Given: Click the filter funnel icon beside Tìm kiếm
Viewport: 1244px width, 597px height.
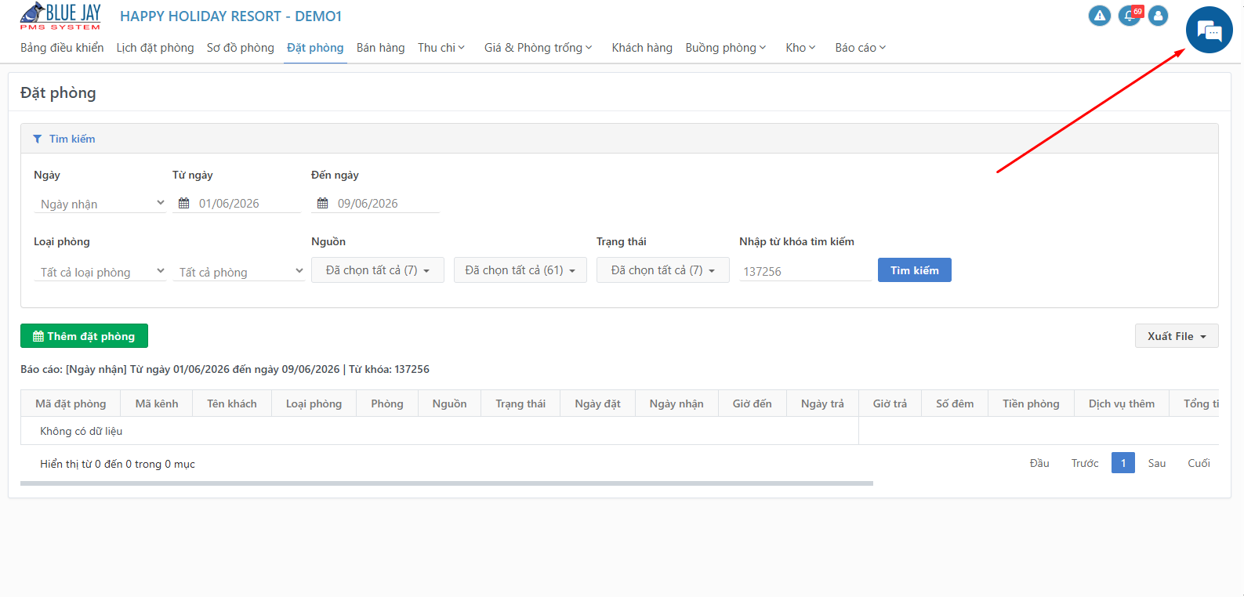Looking at the screenshot, I should (37, 139).
